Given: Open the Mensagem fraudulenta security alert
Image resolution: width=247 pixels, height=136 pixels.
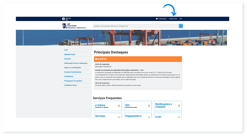Looking at the screenshot, I should [x=103, y=66].
